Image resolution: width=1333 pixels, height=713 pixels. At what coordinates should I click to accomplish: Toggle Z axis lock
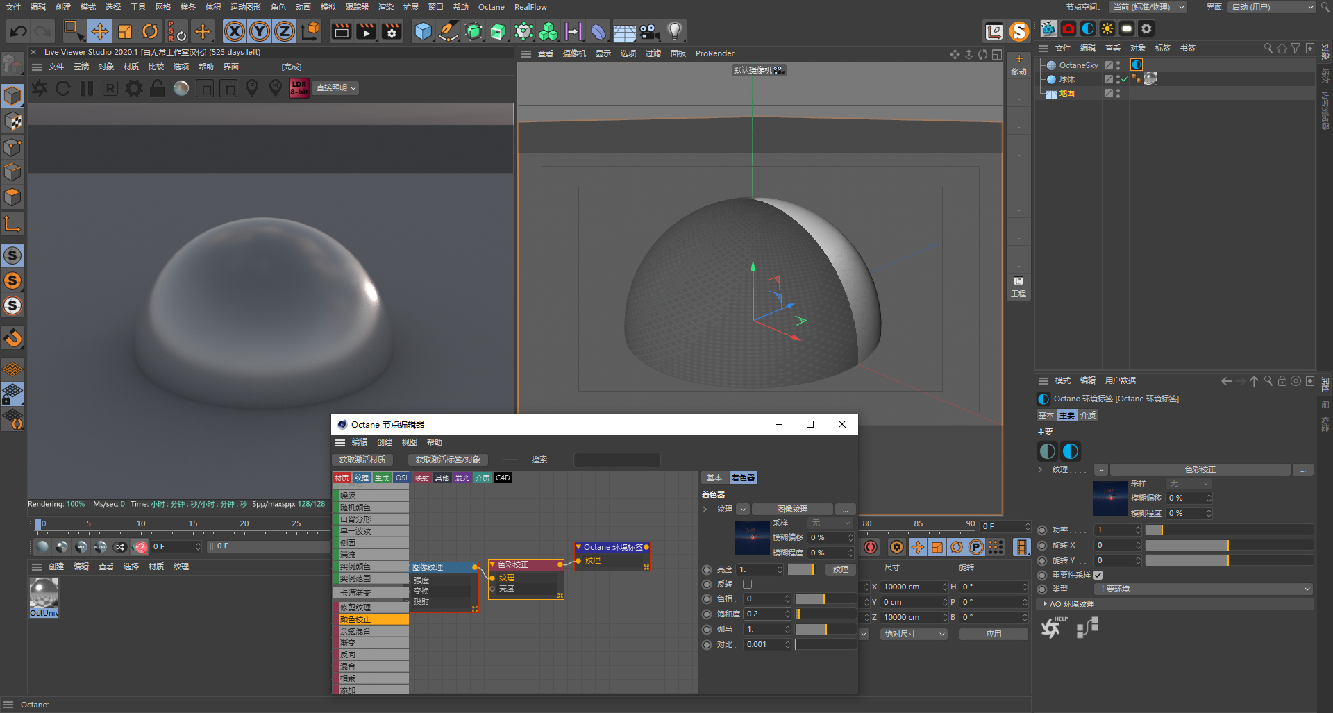coord(285,31)
